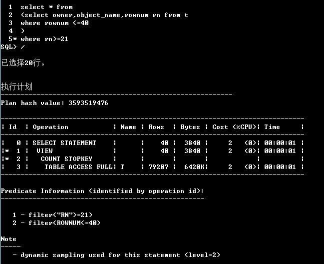324x264 pixels.
Task: Click the "select * from" line
Action: tap(46, 7)
